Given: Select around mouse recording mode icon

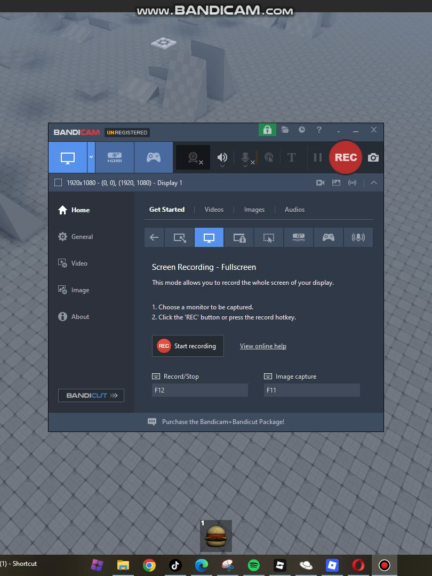Looking at the screenshot, I should [269, 237].
